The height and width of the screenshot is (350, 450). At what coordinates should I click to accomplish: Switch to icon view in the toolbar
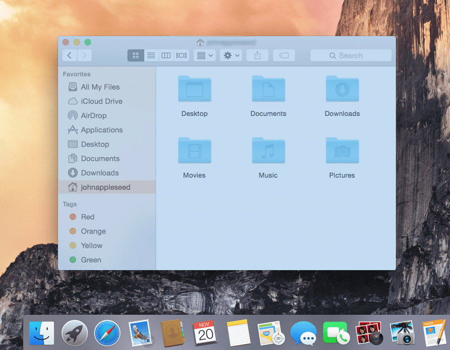click(x=135, y=55)
